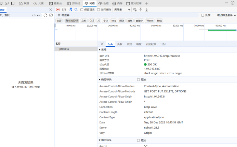The image size is (237, 147).
Task: Filter requests by 文档
Action: click(84, 21)
